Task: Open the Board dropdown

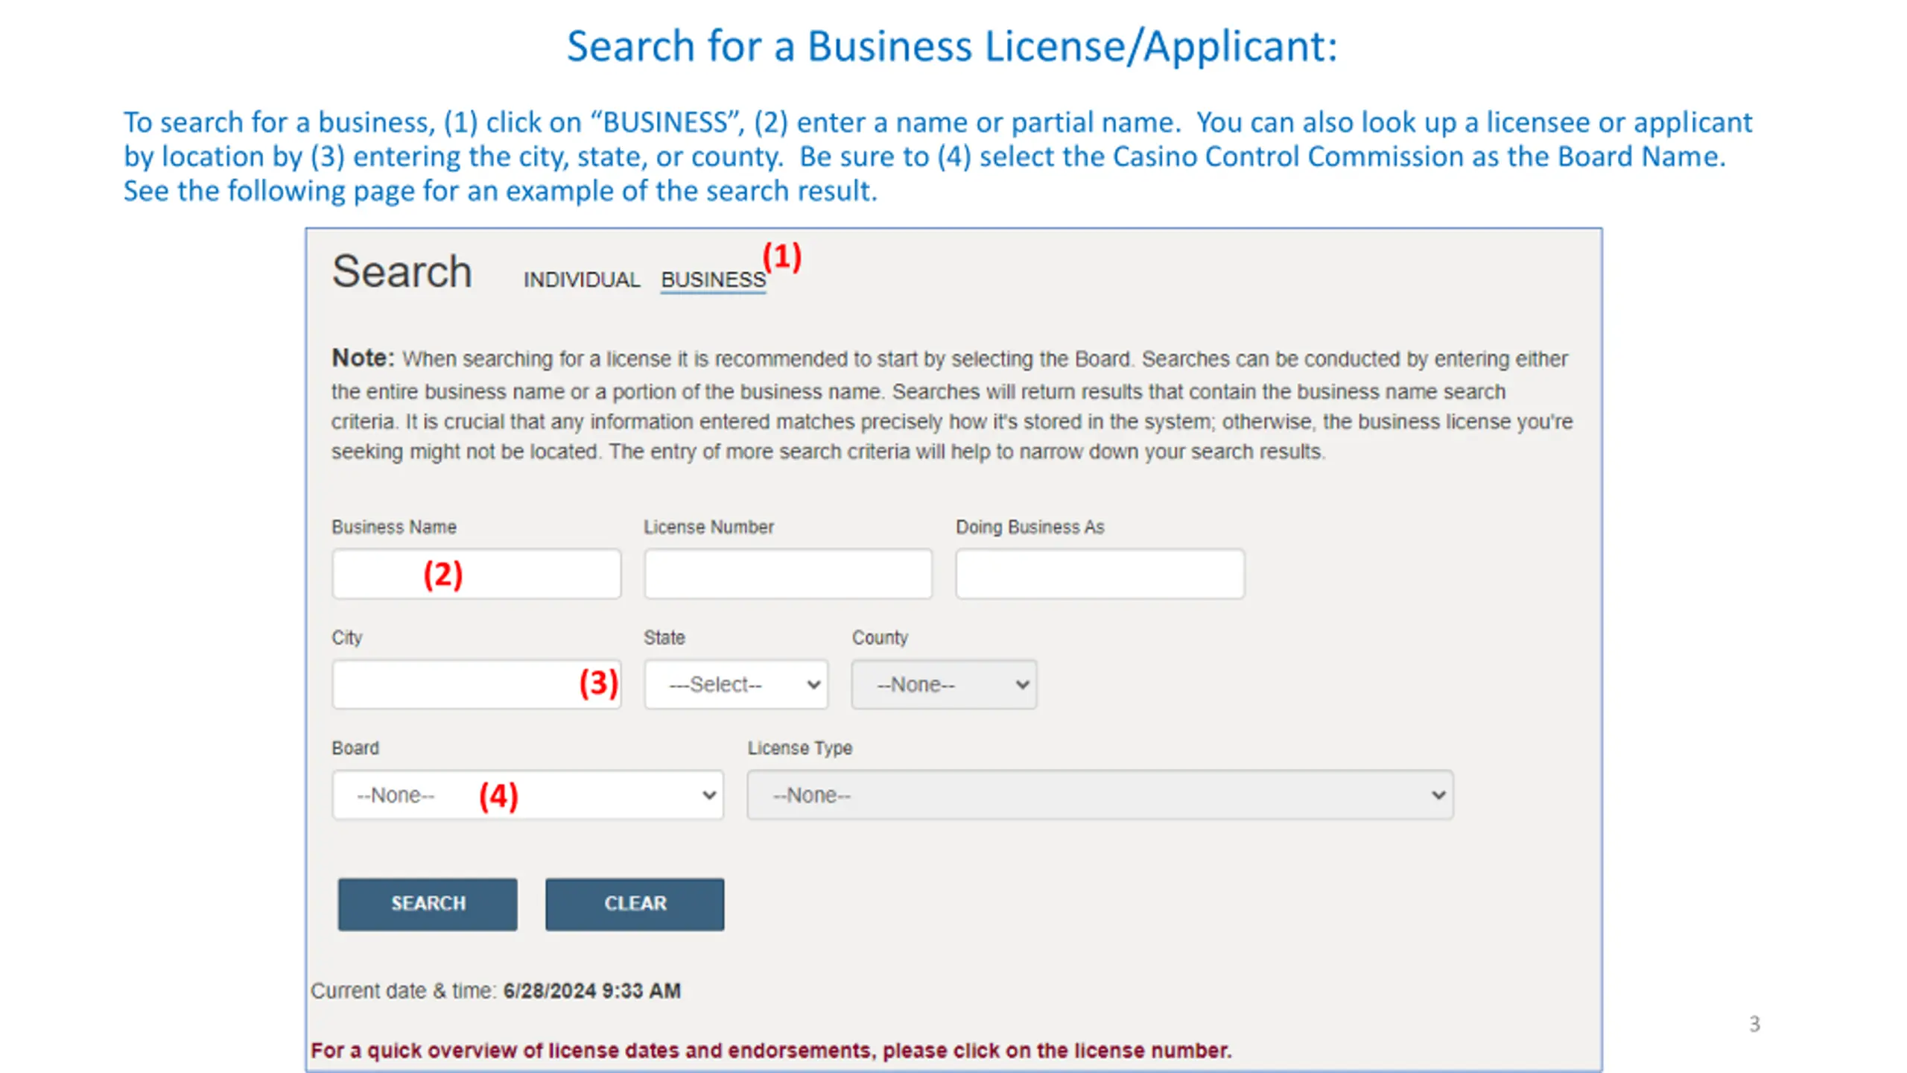Action: 528,795
